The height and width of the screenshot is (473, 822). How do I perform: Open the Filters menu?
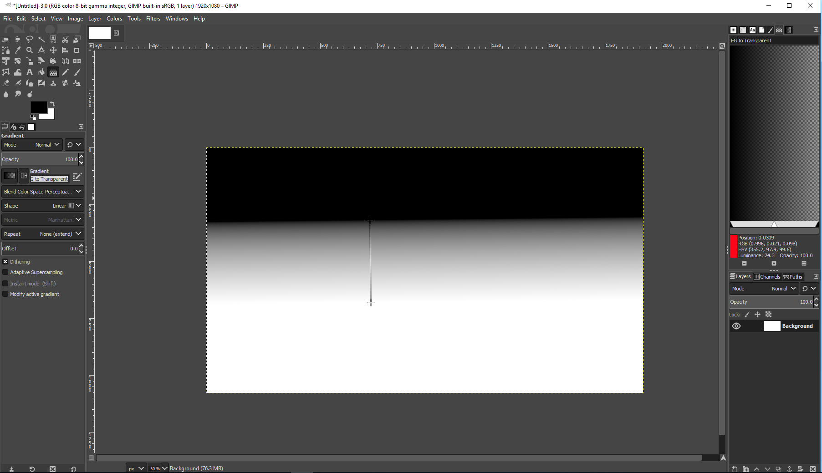[153, 19]
